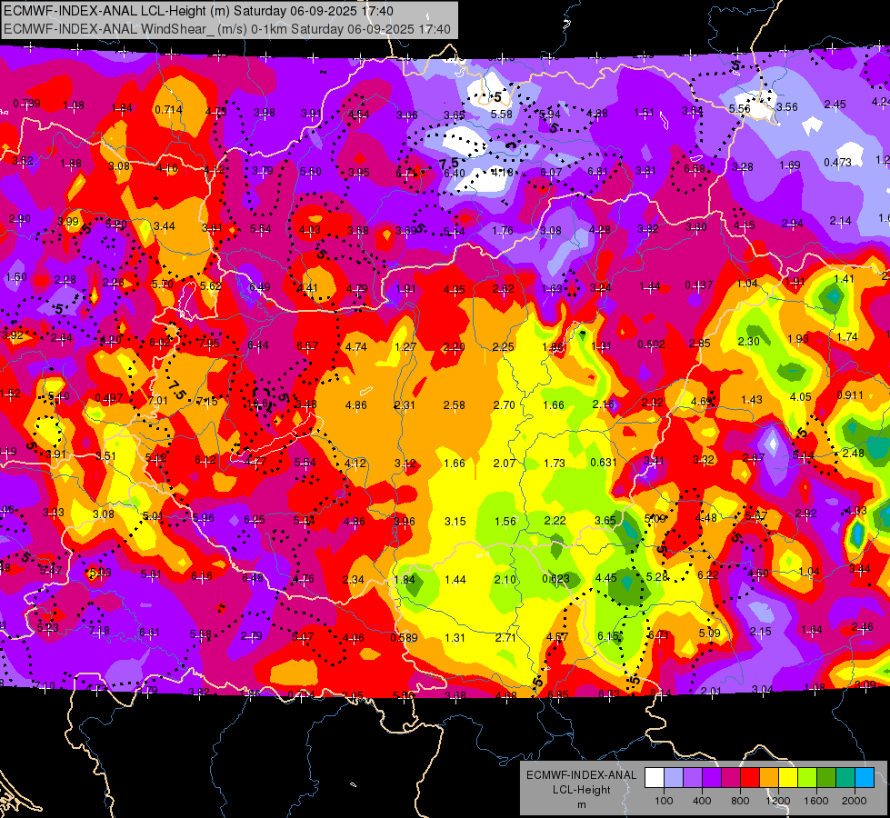The height and width of the screenshot is (818, 890).
Task: Click legend scale label 400
Action: pos(702,801)
